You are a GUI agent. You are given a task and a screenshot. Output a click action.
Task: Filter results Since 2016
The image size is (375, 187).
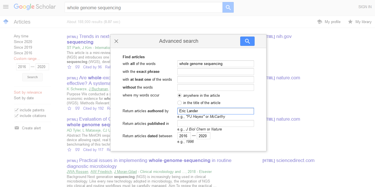pyautogui.click(x=23, y=53)
